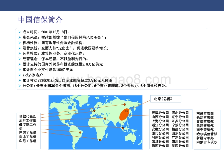Click 山西分公司 in the branch list
This screenshot has width=224, height=168.
coord(160,117)
